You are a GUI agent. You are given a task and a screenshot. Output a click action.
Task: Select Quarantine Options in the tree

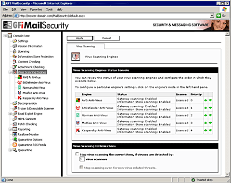30,140
